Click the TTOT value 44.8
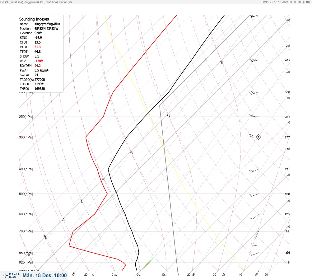The height and width of the screenshot is (280, 312). point(38,52)
